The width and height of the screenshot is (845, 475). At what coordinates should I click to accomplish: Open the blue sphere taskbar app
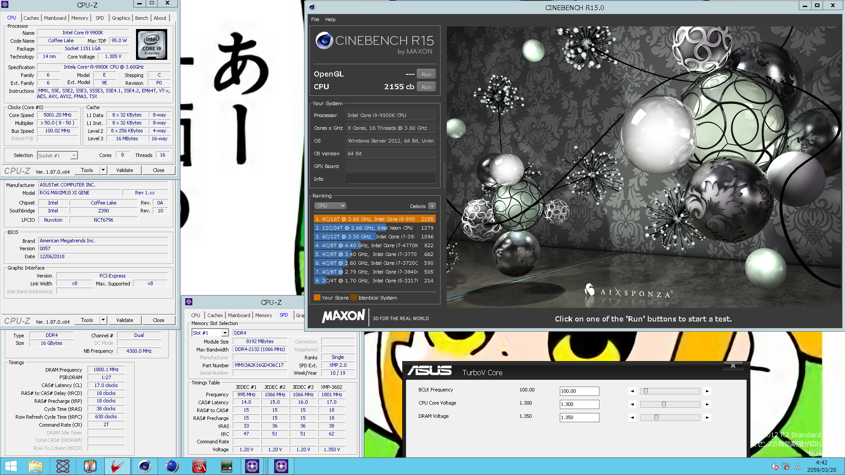click(172, 466)
